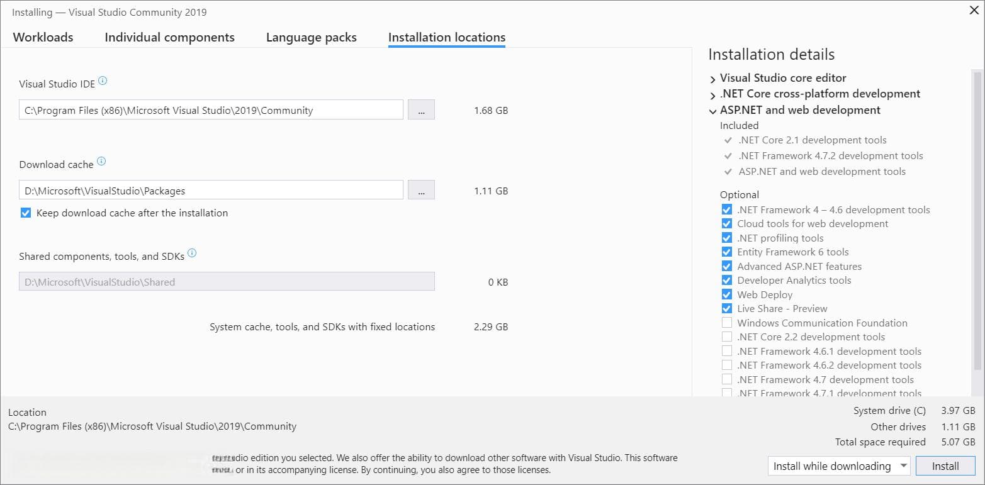Close the installer window
This screenshot has height=485, width=985.
coord(975,10)
